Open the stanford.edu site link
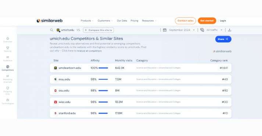Viewport: 262px width, 136px height. 67,113
